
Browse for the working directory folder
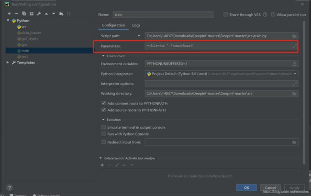click(x=294, y=94)
